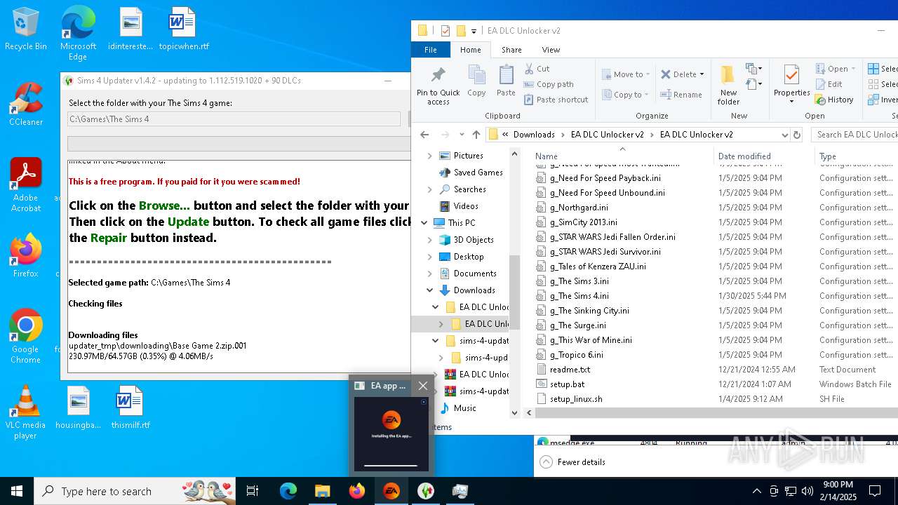Click the Copy ribbon icon

pyautogui.click(x=476, y=81)
